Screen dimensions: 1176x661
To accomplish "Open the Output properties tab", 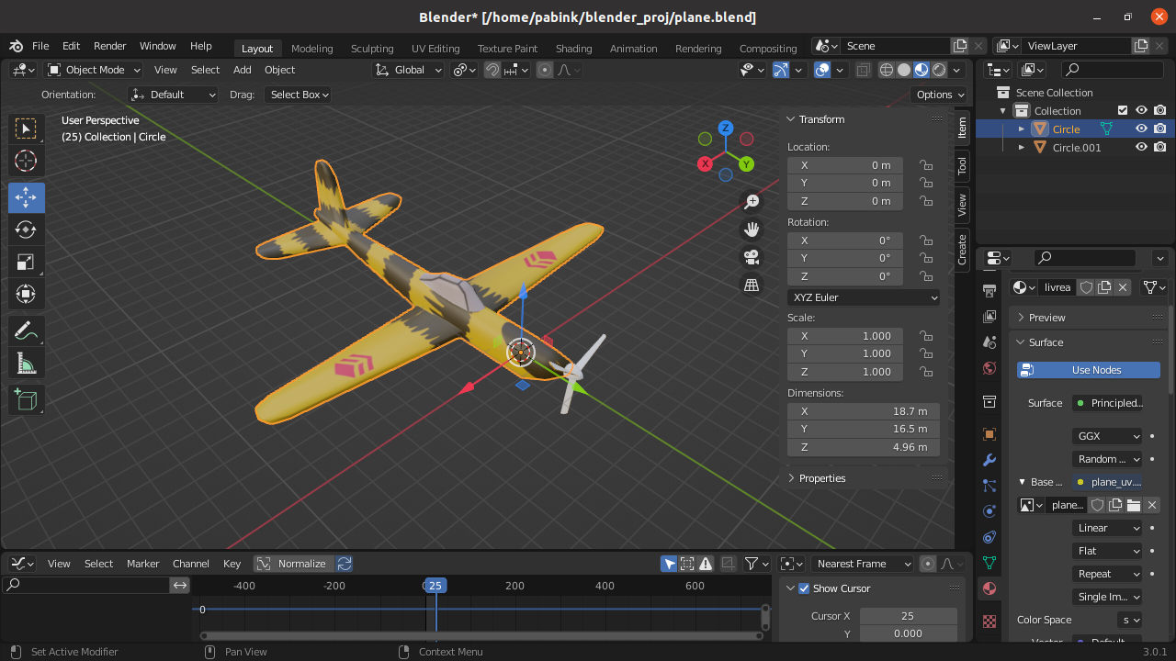I will point(989,317).
